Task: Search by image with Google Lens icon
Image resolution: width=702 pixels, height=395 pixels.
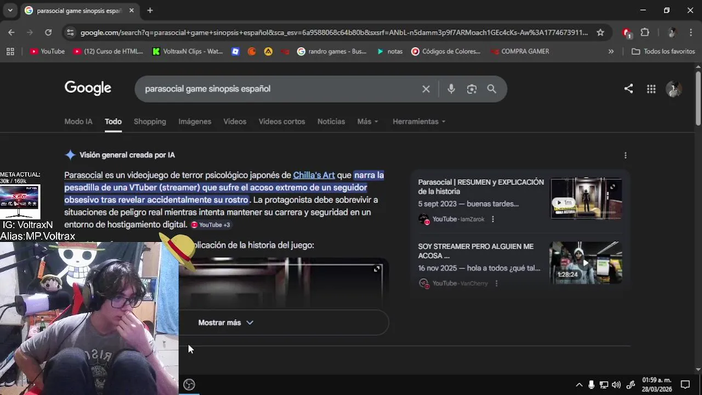Action: (x=472, y=89)
